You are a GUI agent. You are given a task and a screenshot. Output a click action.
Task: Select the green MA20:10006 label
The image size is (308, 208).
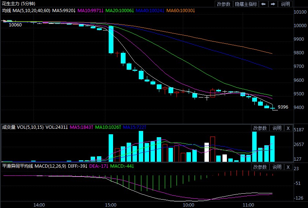120,11
